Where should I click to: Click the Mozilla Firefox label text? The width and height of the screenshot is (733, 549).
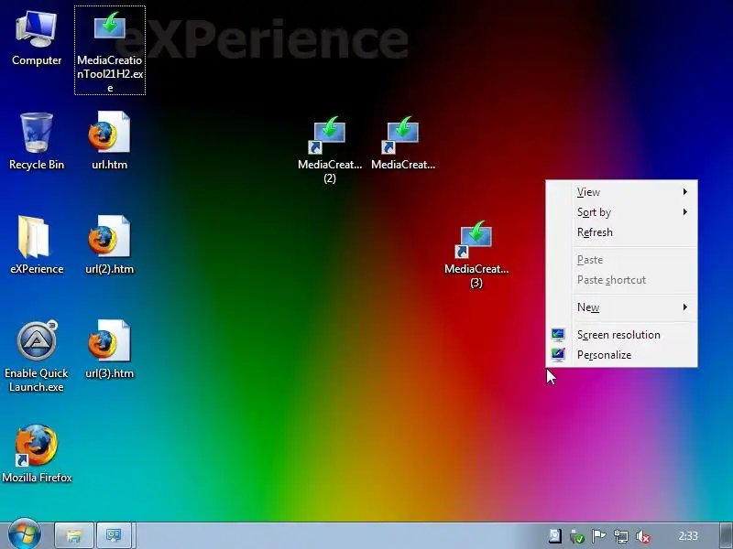point(37,478)
